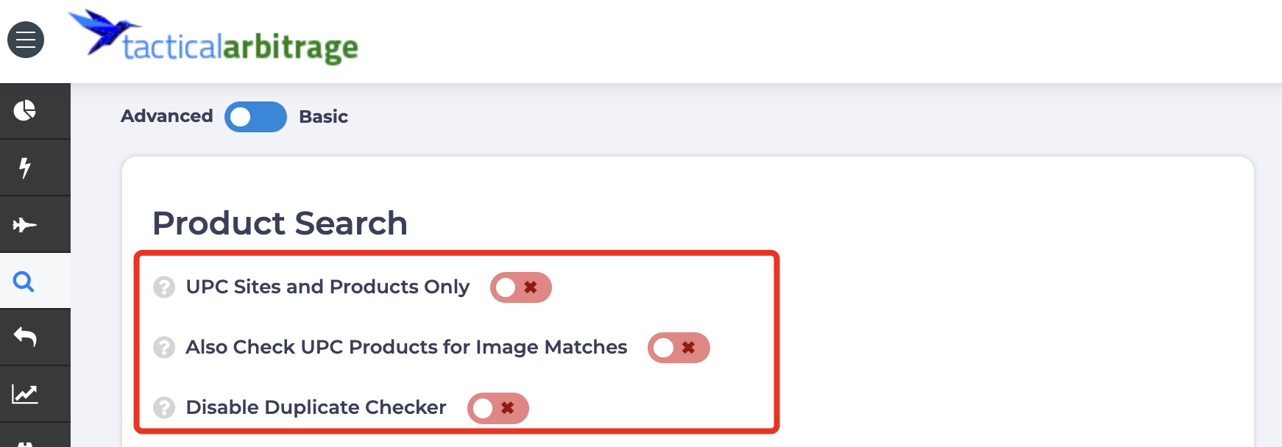The width and height of the screenshot is (1282, 447).
Task: Click the Basic mode label
Action: point(323,116)
